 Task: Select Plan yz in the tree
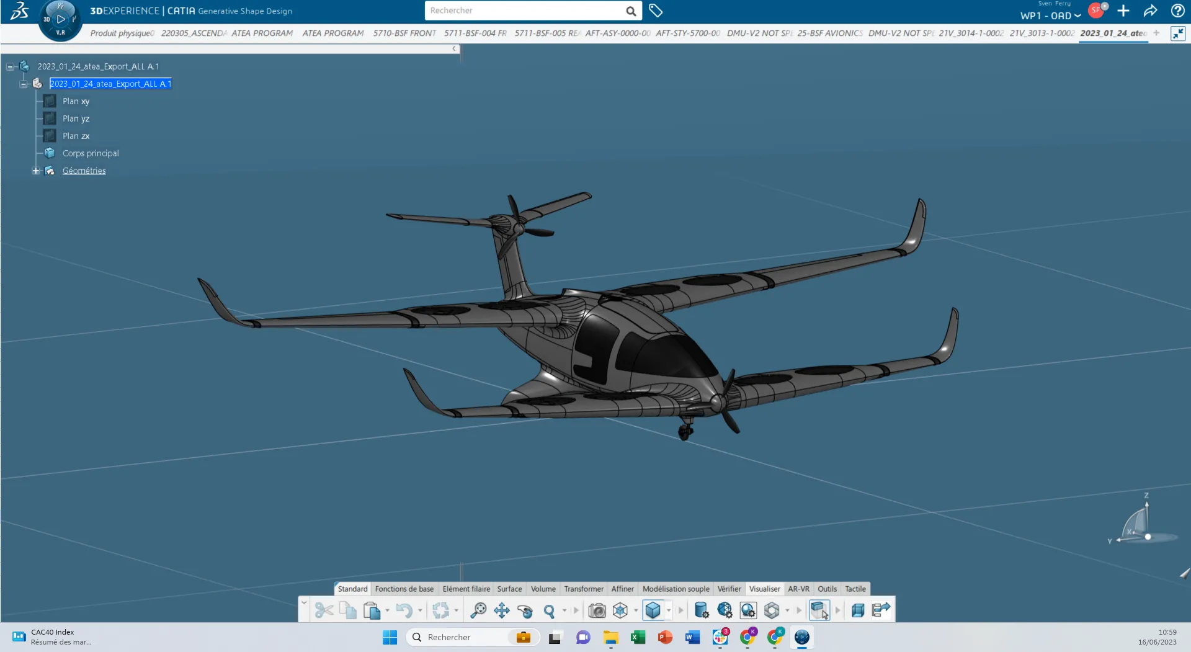76,118
